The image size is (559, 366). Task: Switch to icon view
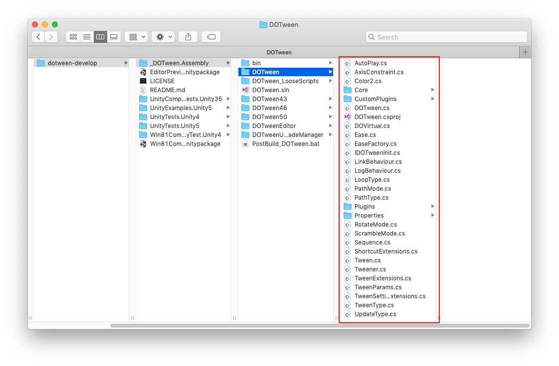tap(73, 37)
